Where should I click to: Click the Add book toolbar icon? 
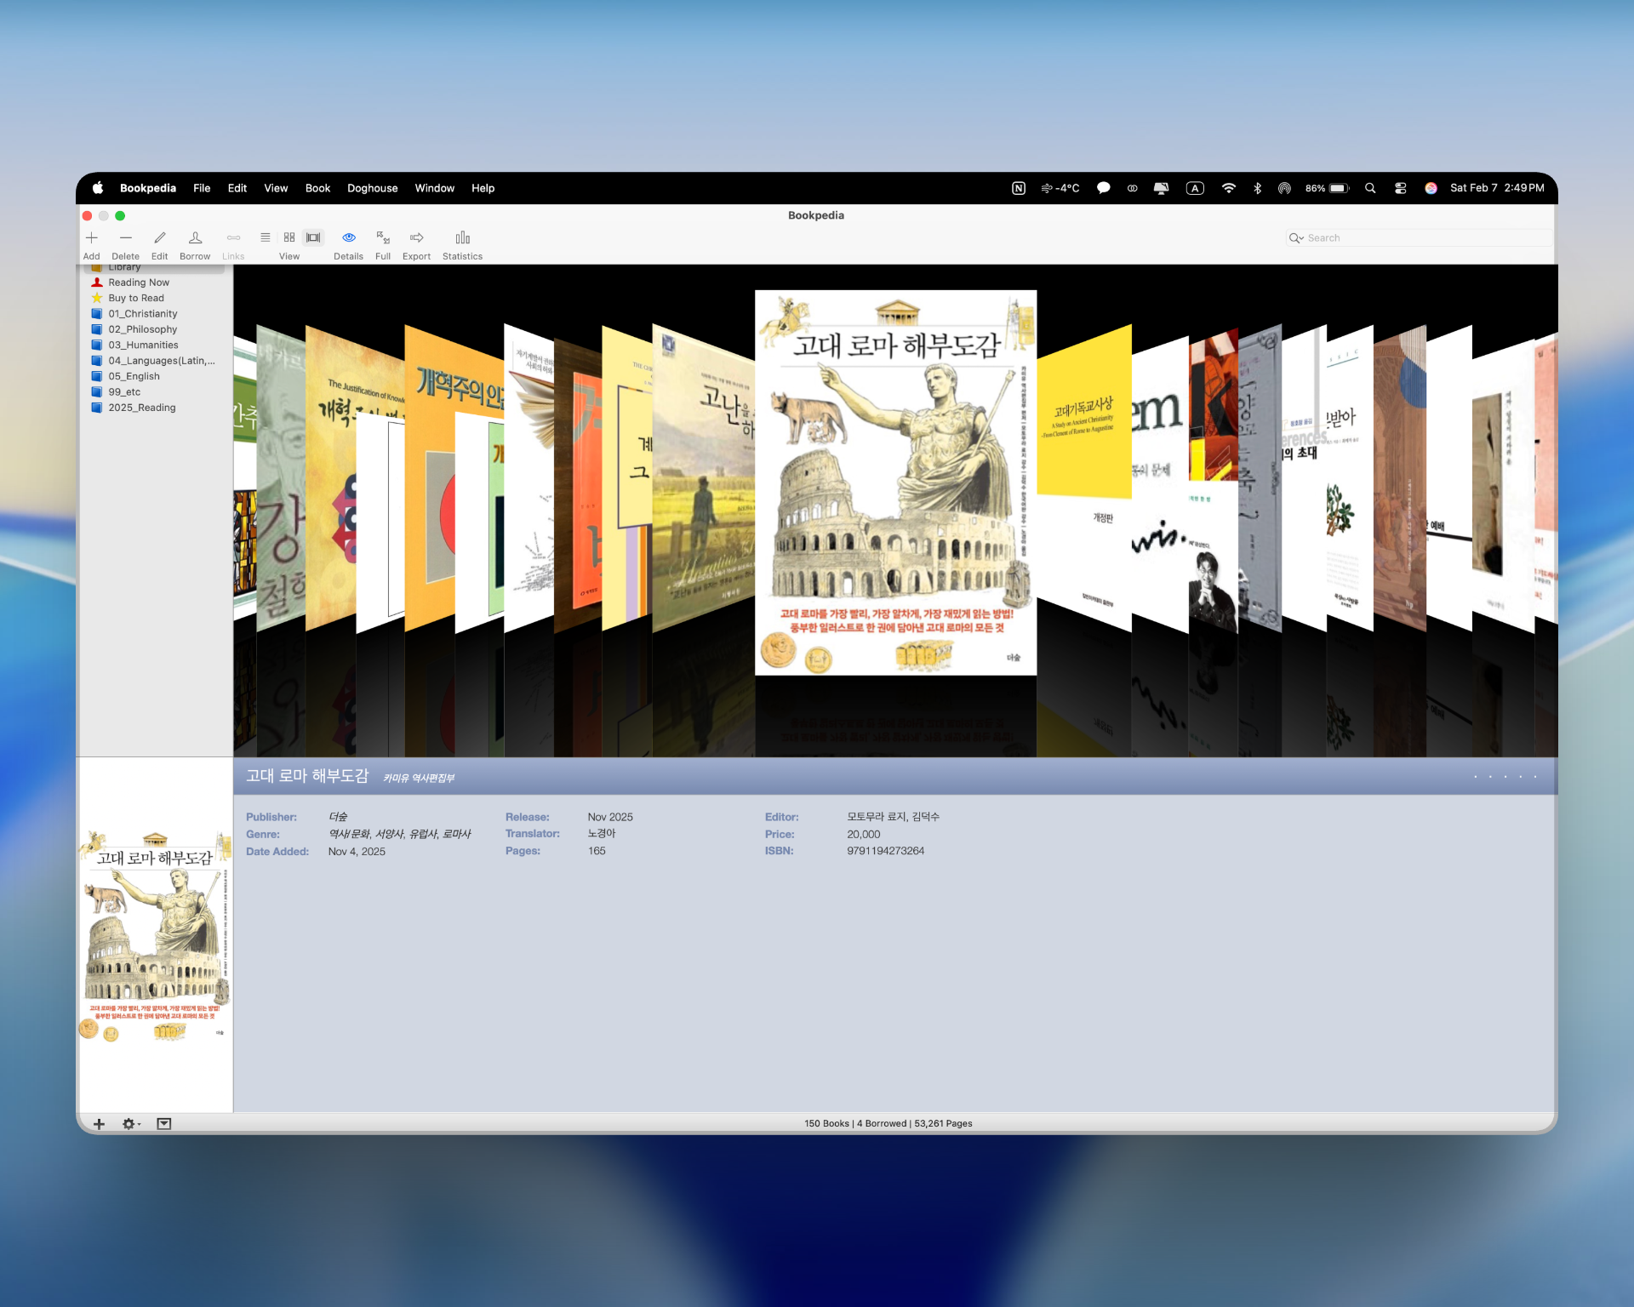91,238
